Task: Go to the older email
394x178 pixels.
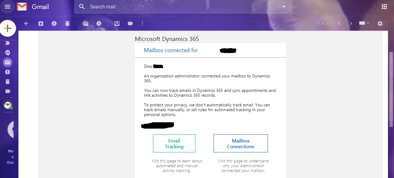Action: tap(351, 23)
